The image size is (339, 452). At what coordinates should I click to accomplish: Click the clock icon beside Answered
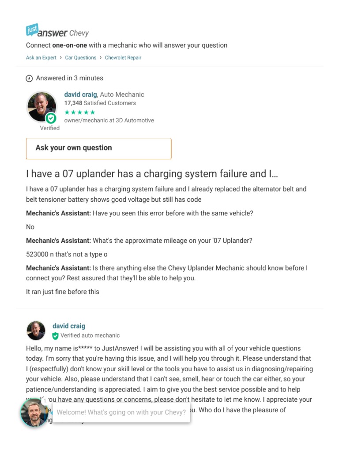(30, 79)
